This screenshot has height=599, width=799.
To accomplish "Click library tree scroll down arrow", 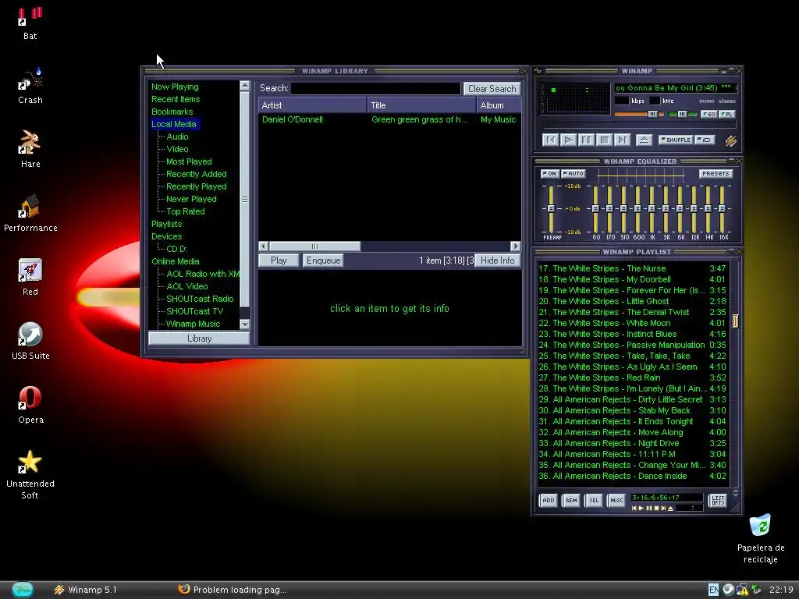I will coord(244,324).
